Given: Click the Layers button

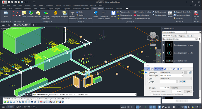Looking at the screenshot, I should [188, 91].
